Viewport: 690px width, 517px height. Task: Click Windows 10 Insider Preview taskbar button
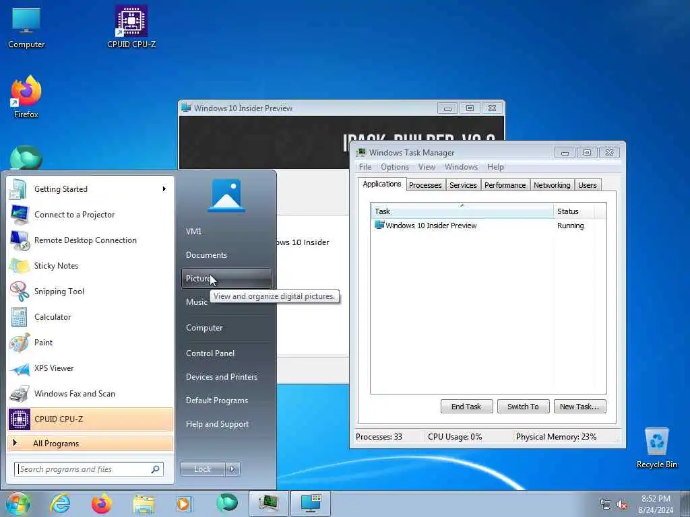tap(311, 504)
